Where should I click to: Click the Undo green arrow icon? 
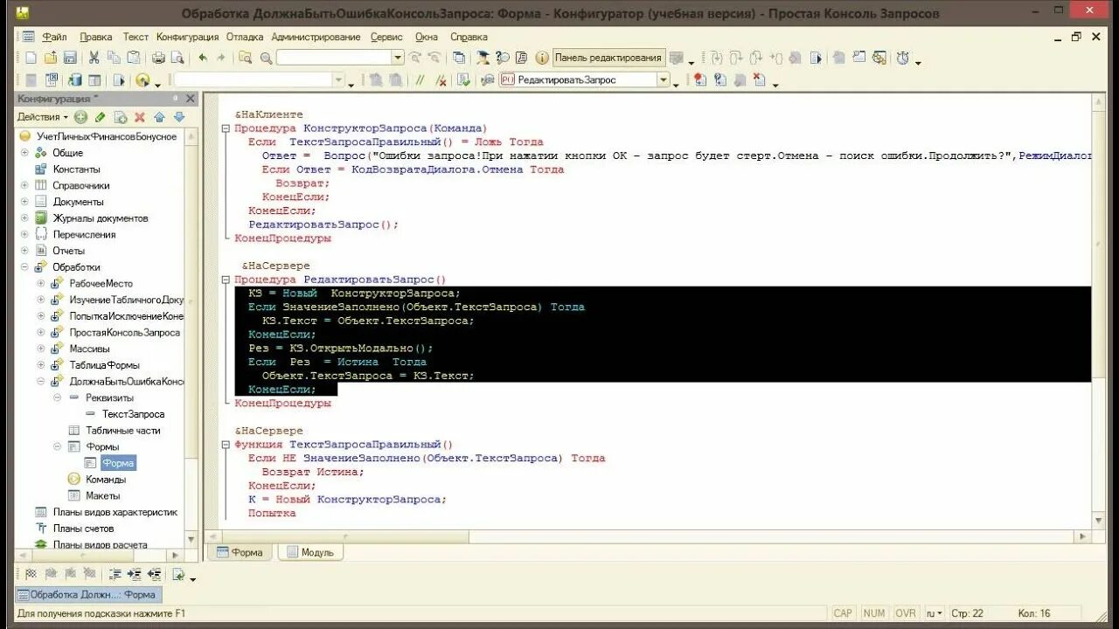click(x=203, y=58)
